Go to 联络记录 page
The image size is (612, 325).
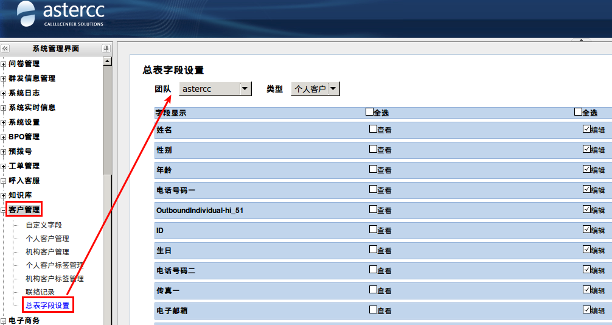(40, 292)
